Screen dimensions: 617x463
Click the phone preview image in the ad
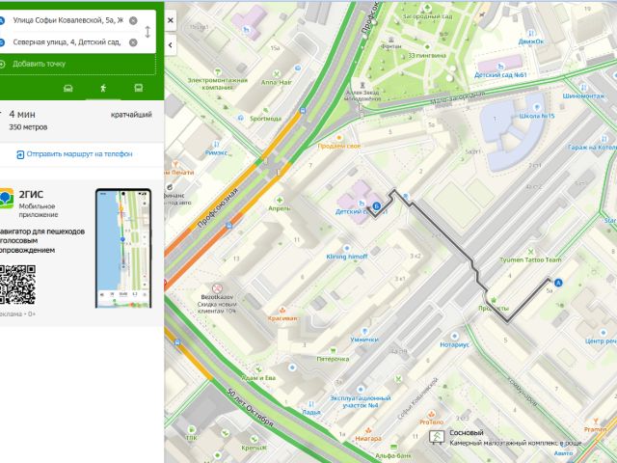123,248
